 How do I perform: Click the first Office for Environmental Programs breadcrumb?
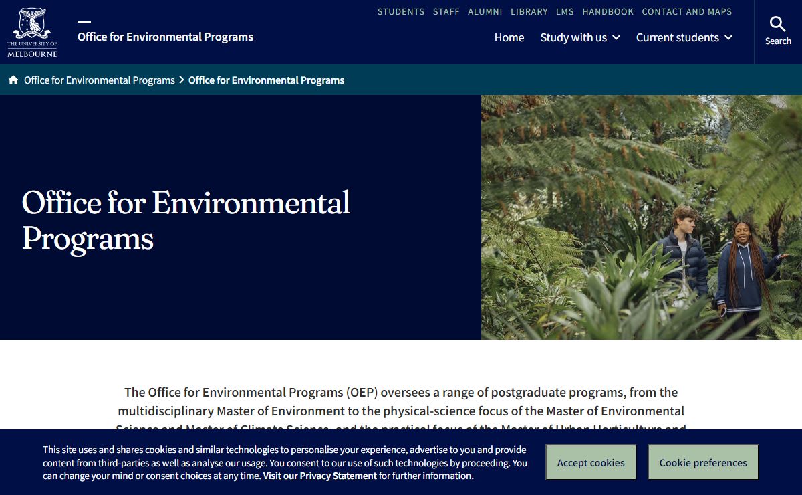(x=100, y=80)
